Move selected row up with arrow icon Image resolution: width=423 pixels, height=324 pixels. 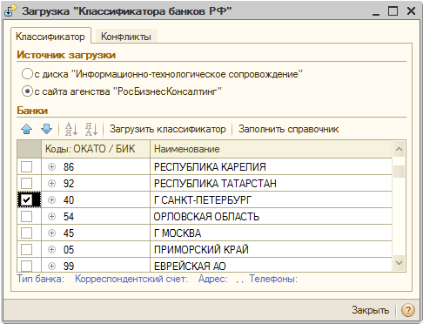coord(27,129)
